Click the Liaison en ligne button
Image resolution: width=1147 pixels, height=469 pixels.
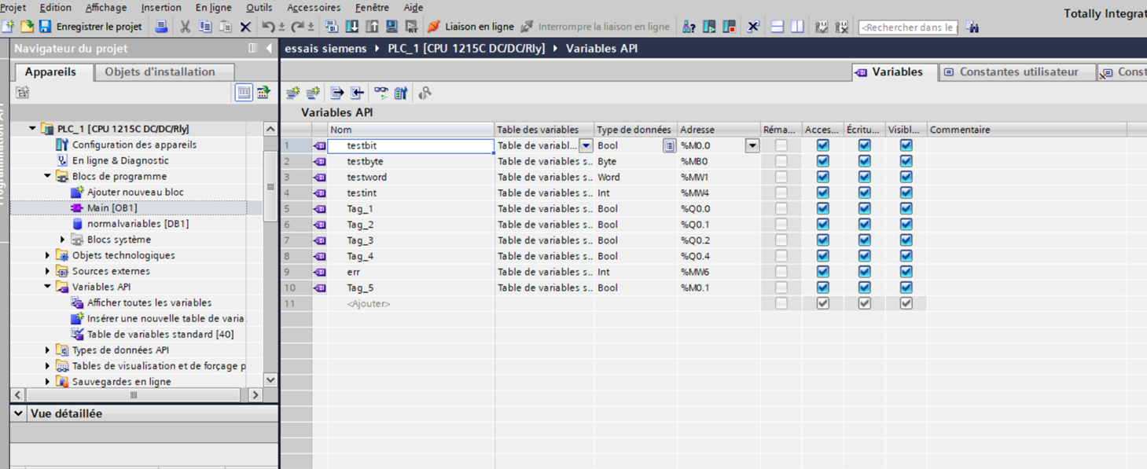470,27
